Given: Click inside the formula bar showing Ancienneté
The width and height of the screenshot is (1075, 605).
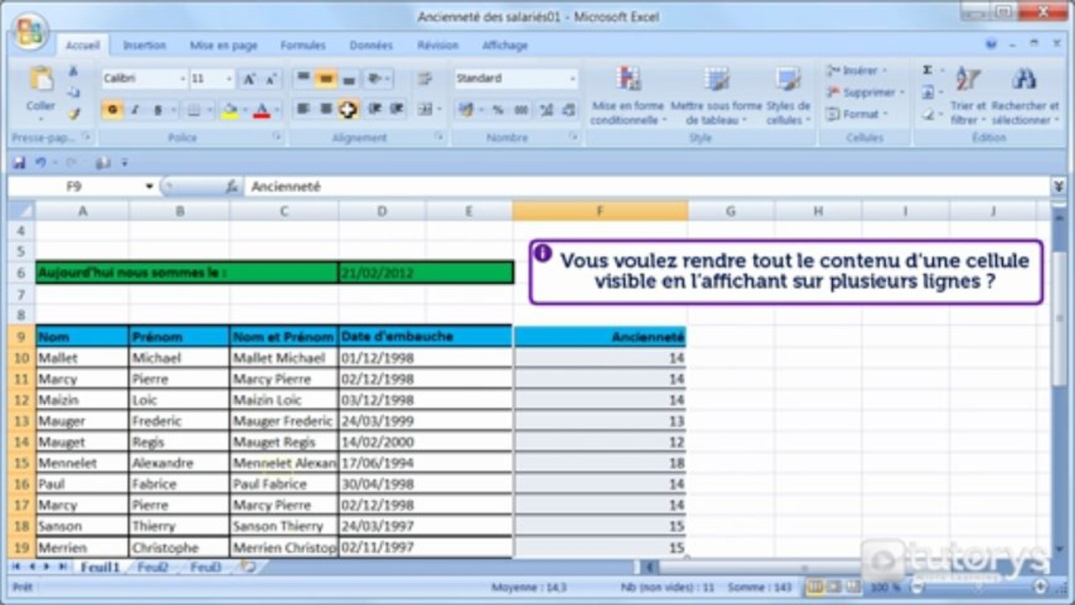Looking at the screenshot, I should [646, 187].
